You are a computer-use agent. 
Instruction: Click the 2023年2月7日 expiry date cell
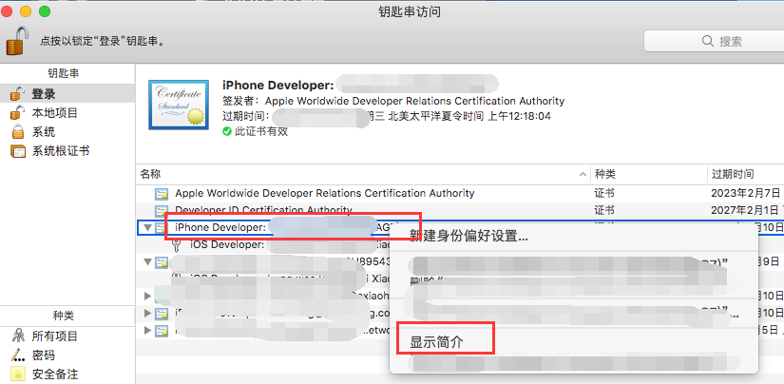tap(745, 193)
